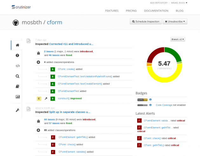Open CFormElement::validate() added link
The width and height of the screenshot is (200, 156).
point(72,152)
